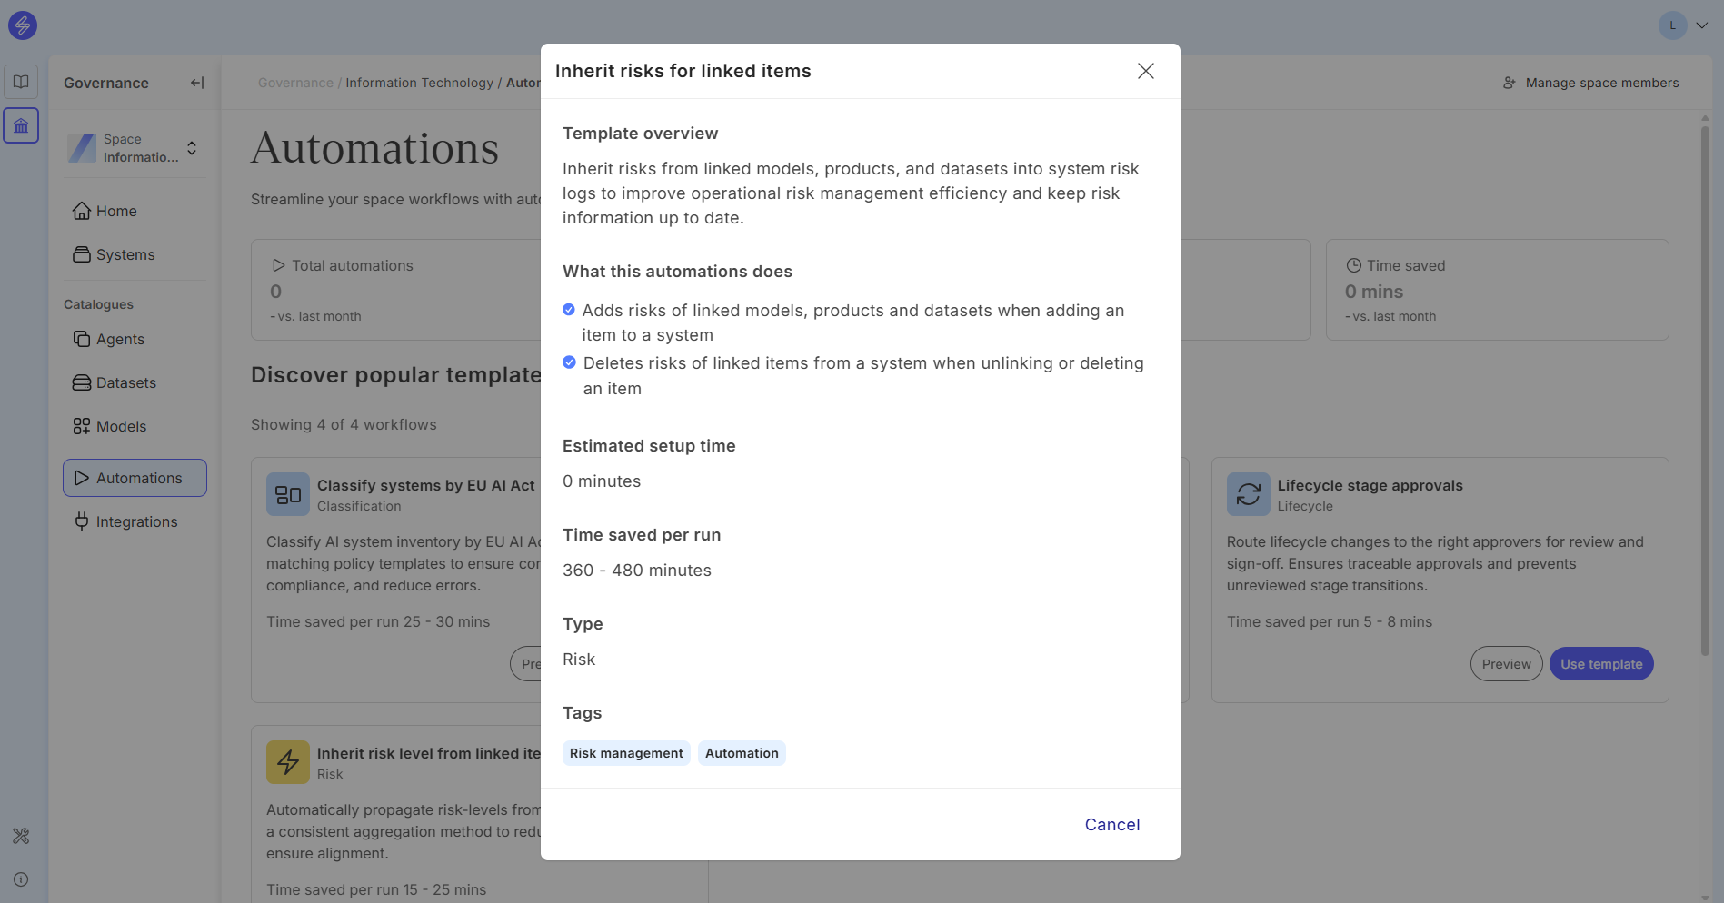Close the Inherit risks dialog
Image resolution: width=1724 pixels, height=903 pixels.
click(1145, 71)
